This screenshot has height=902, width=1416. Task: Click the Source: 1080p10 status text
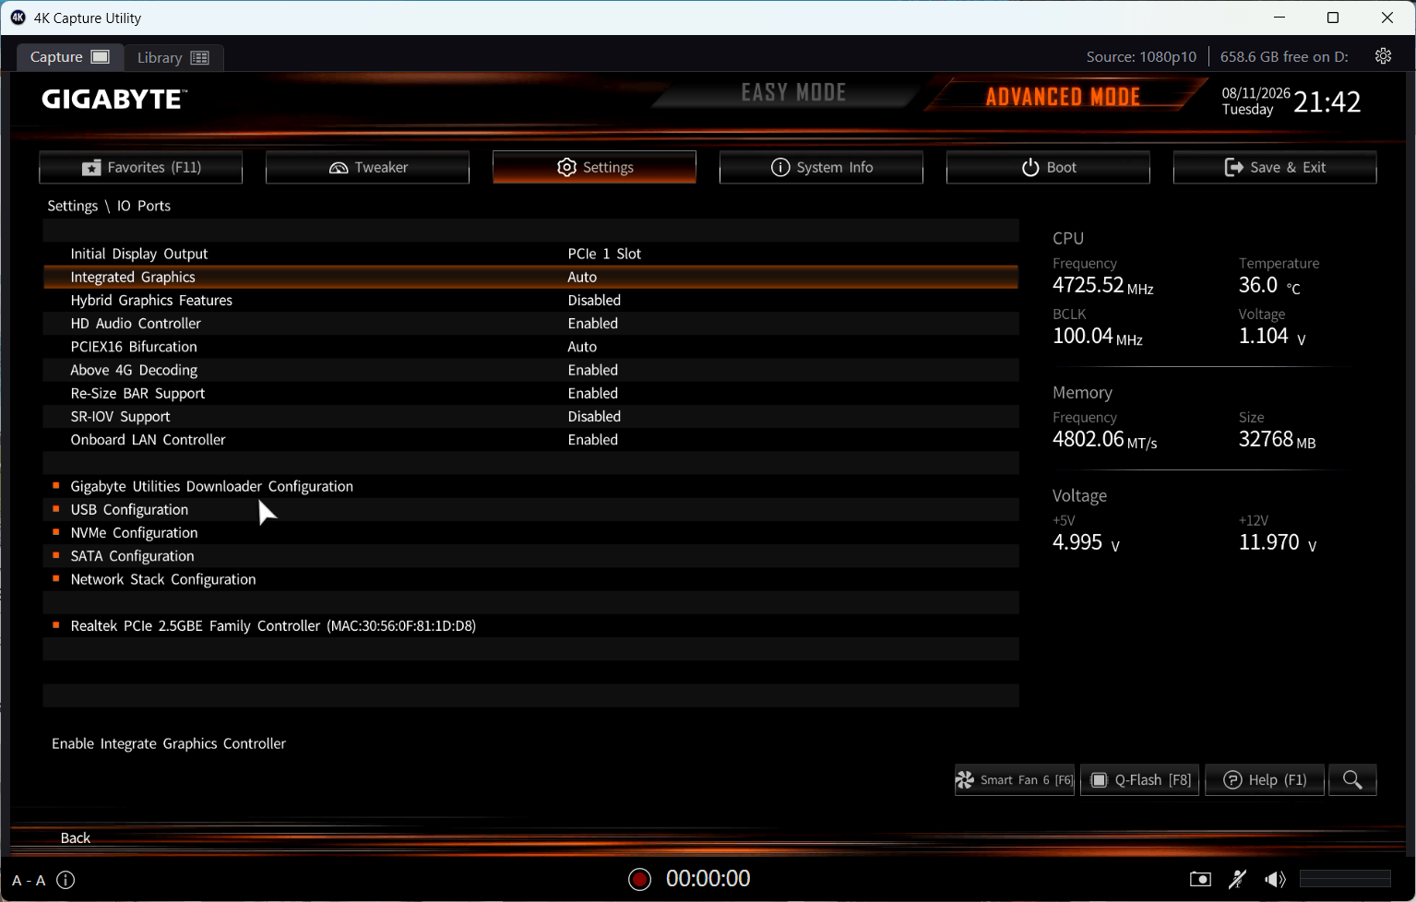[x=1141, y=56]
